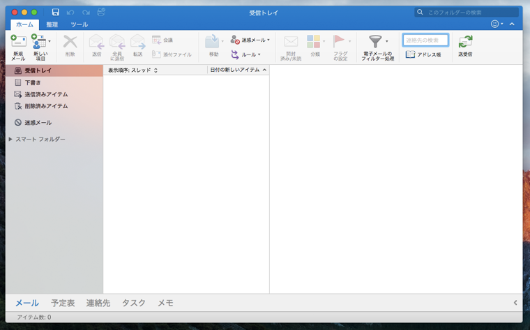The width and height of the screenshot is (530, 330).
Task: Click the 会議 meeting button
Action: point(162,40)
